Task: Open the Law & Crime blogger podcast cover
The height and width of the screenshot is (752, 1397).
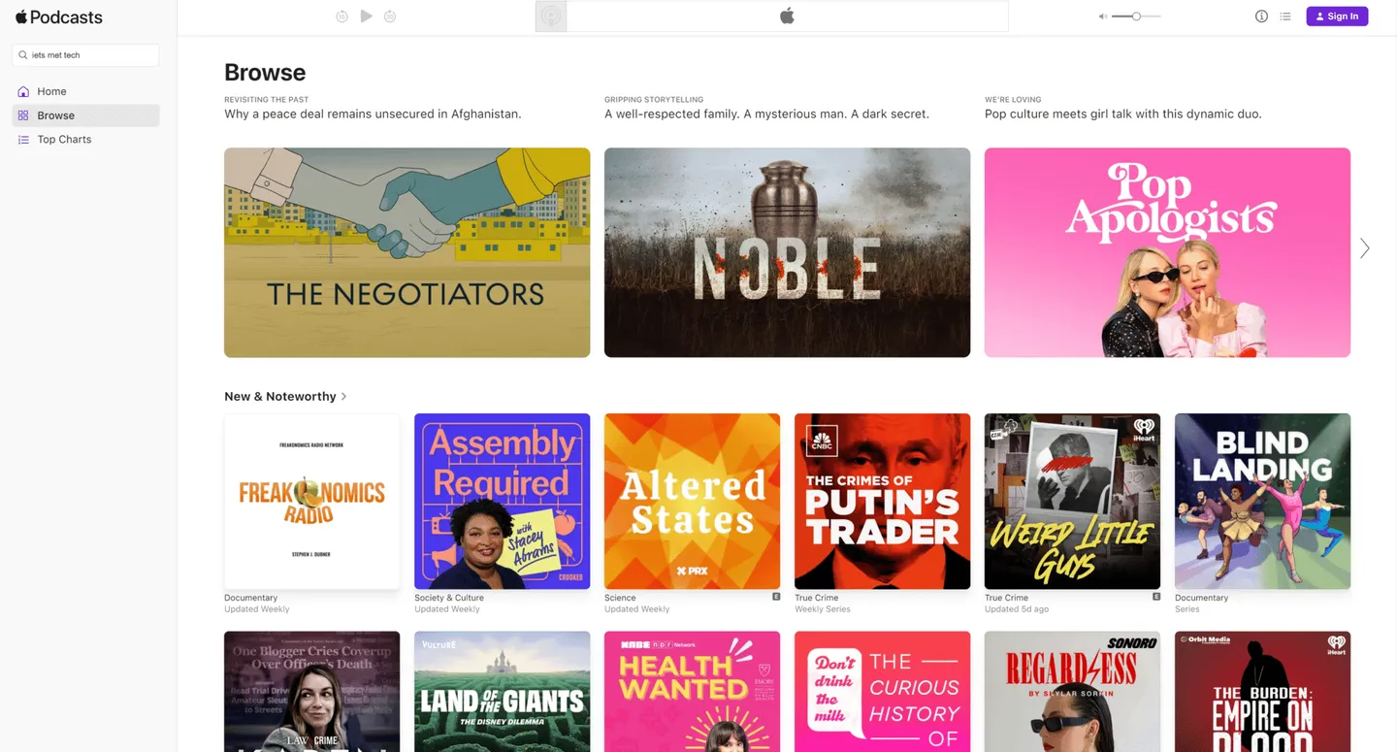Action: pos(311,692)
